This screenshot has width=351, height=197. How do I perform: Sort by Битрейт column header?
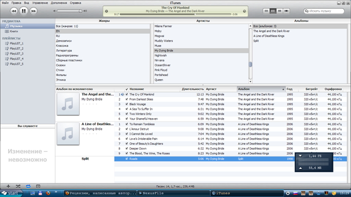click(x=308, y=89)
